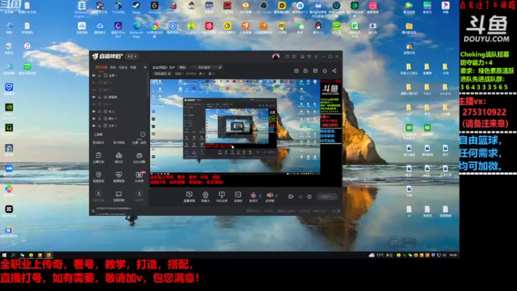Expand the speaker options arrow
Image resolution: width=517 pixels, height=291 pixels.
click(277, 196)
